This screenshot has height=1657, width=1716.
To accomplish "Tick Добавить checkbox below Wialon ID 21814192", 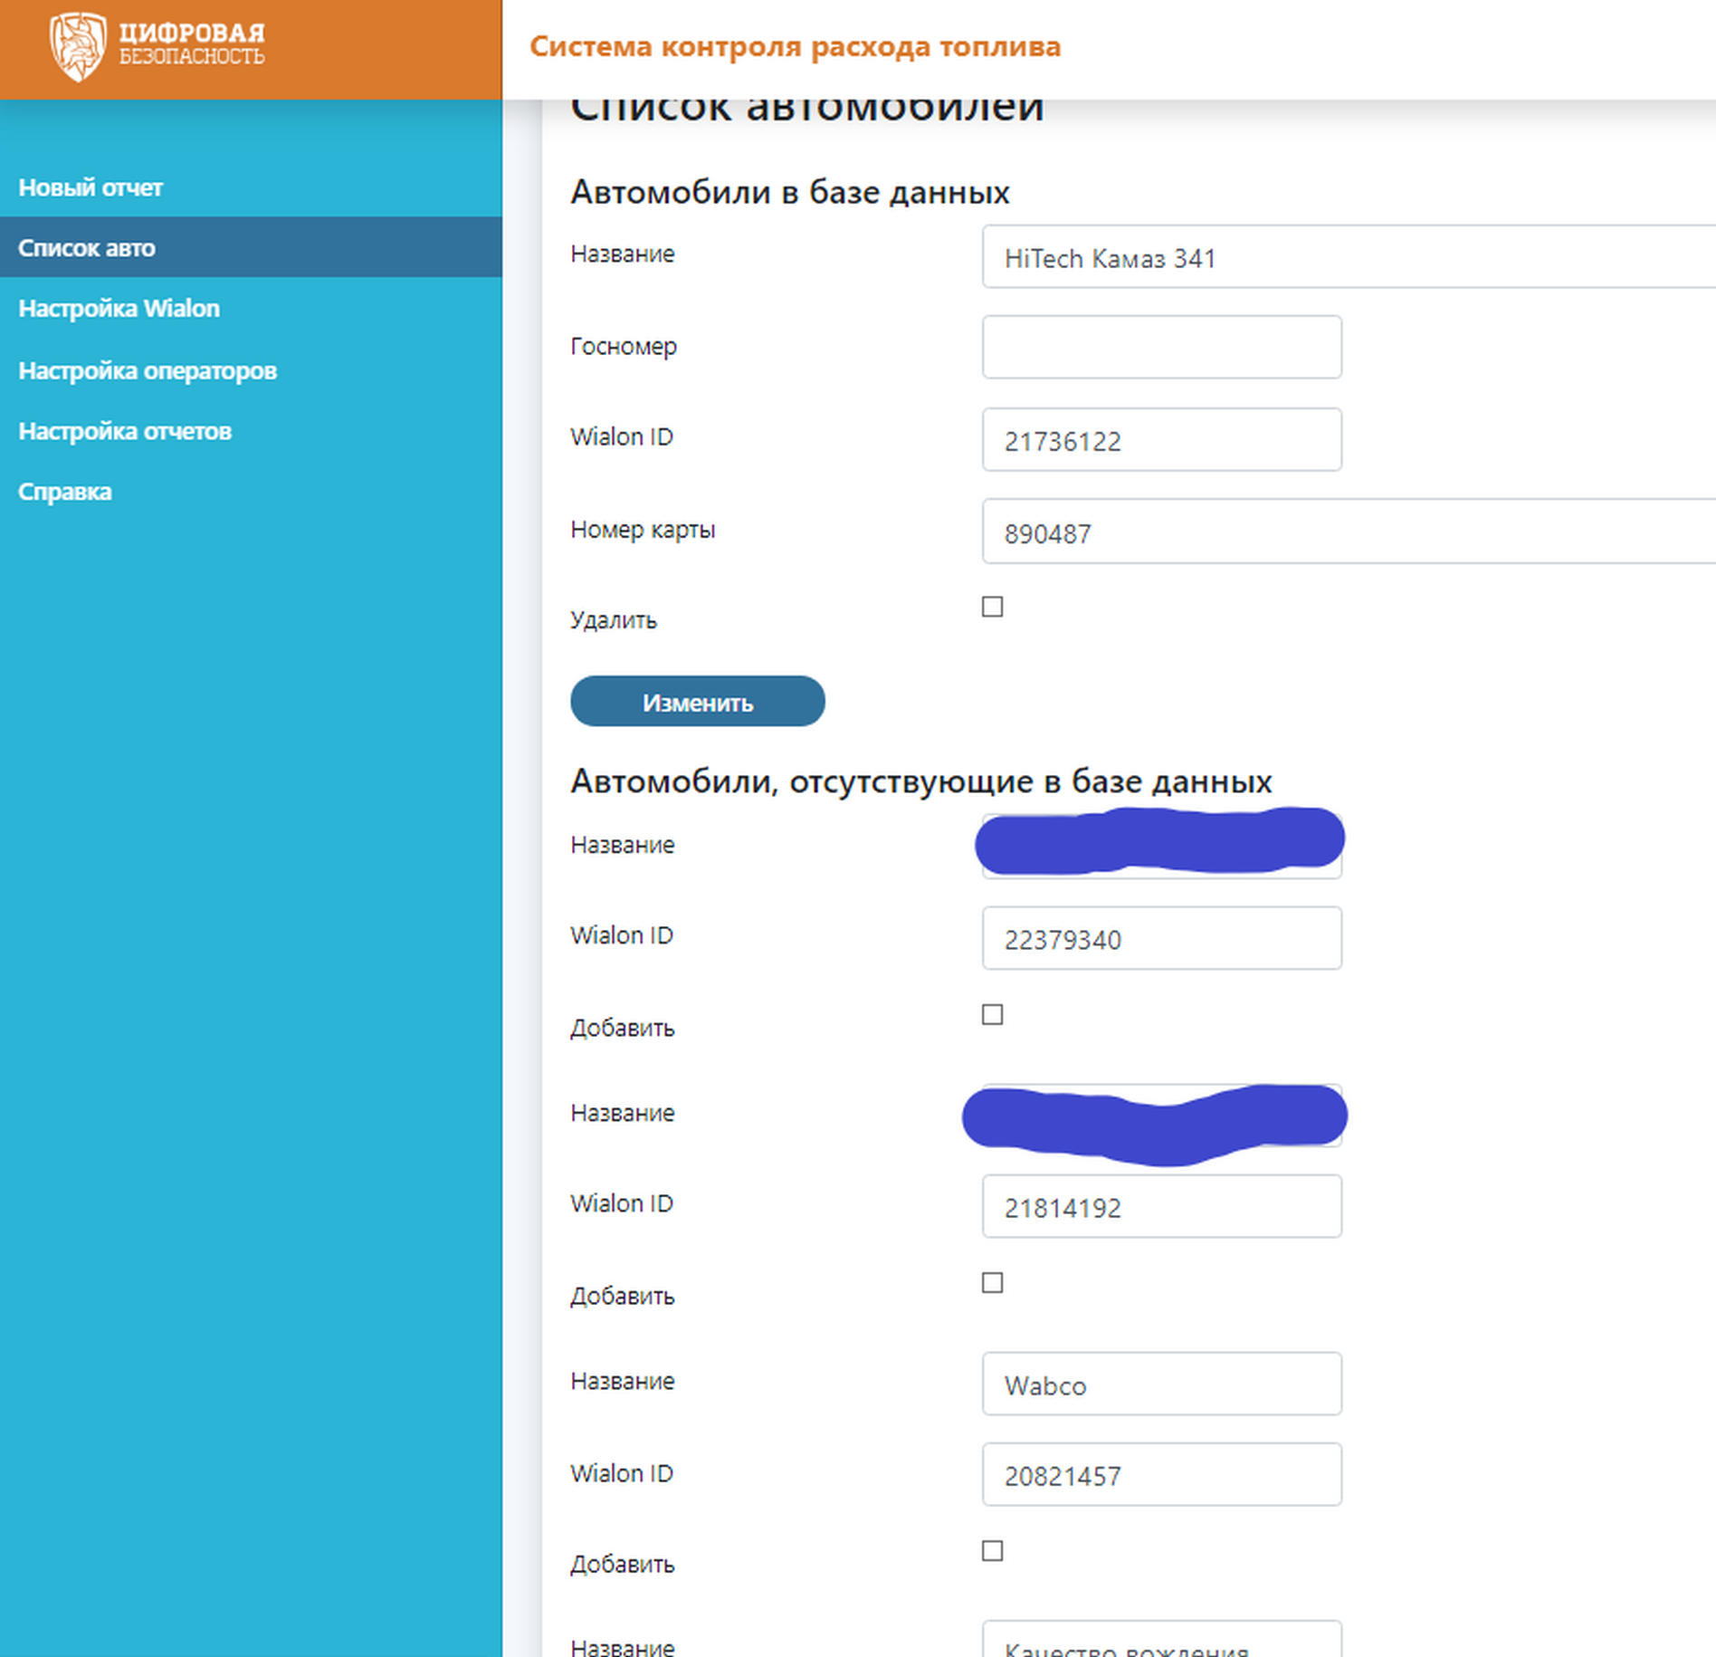I will pyautogui.click(x=993, y=1282).
